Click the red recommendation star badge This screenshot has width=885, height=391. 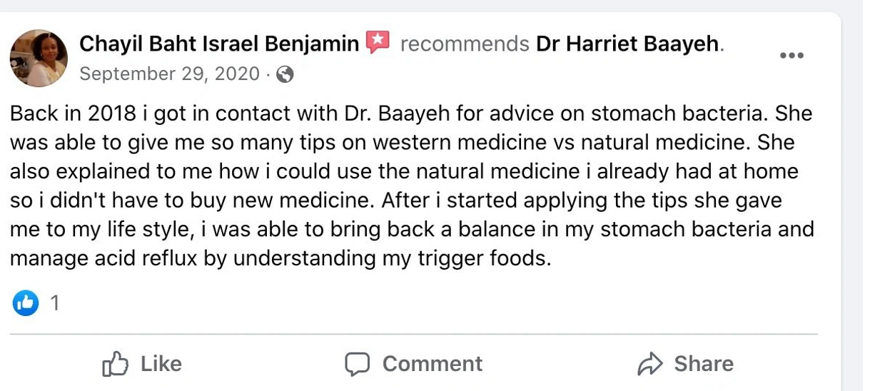tap(378, 43)
